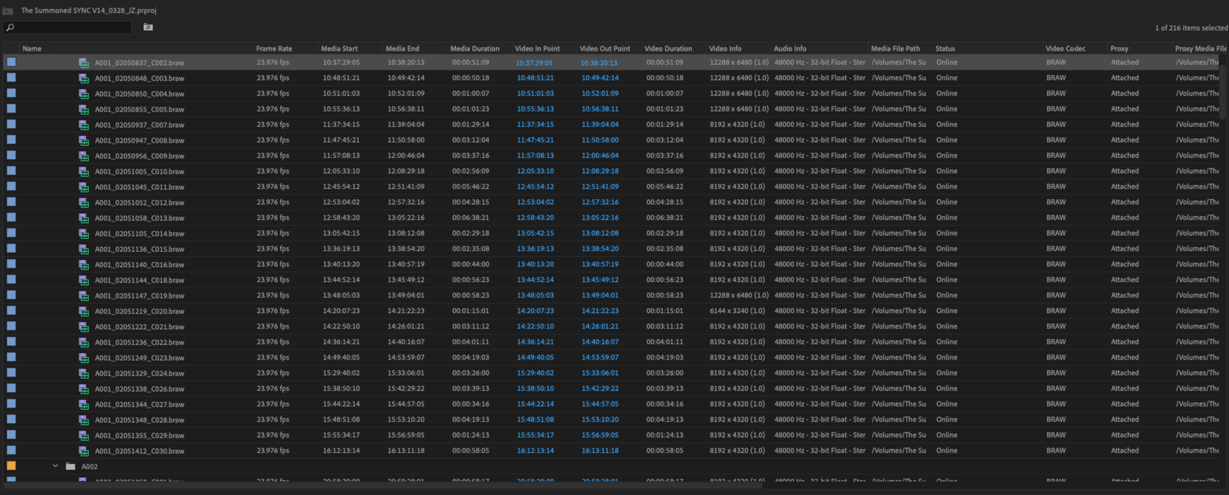Click the clip icon of A001_02051219_C020.braw
The width and height of the screenshot is (1229, 495).
(x=83, y=312)
